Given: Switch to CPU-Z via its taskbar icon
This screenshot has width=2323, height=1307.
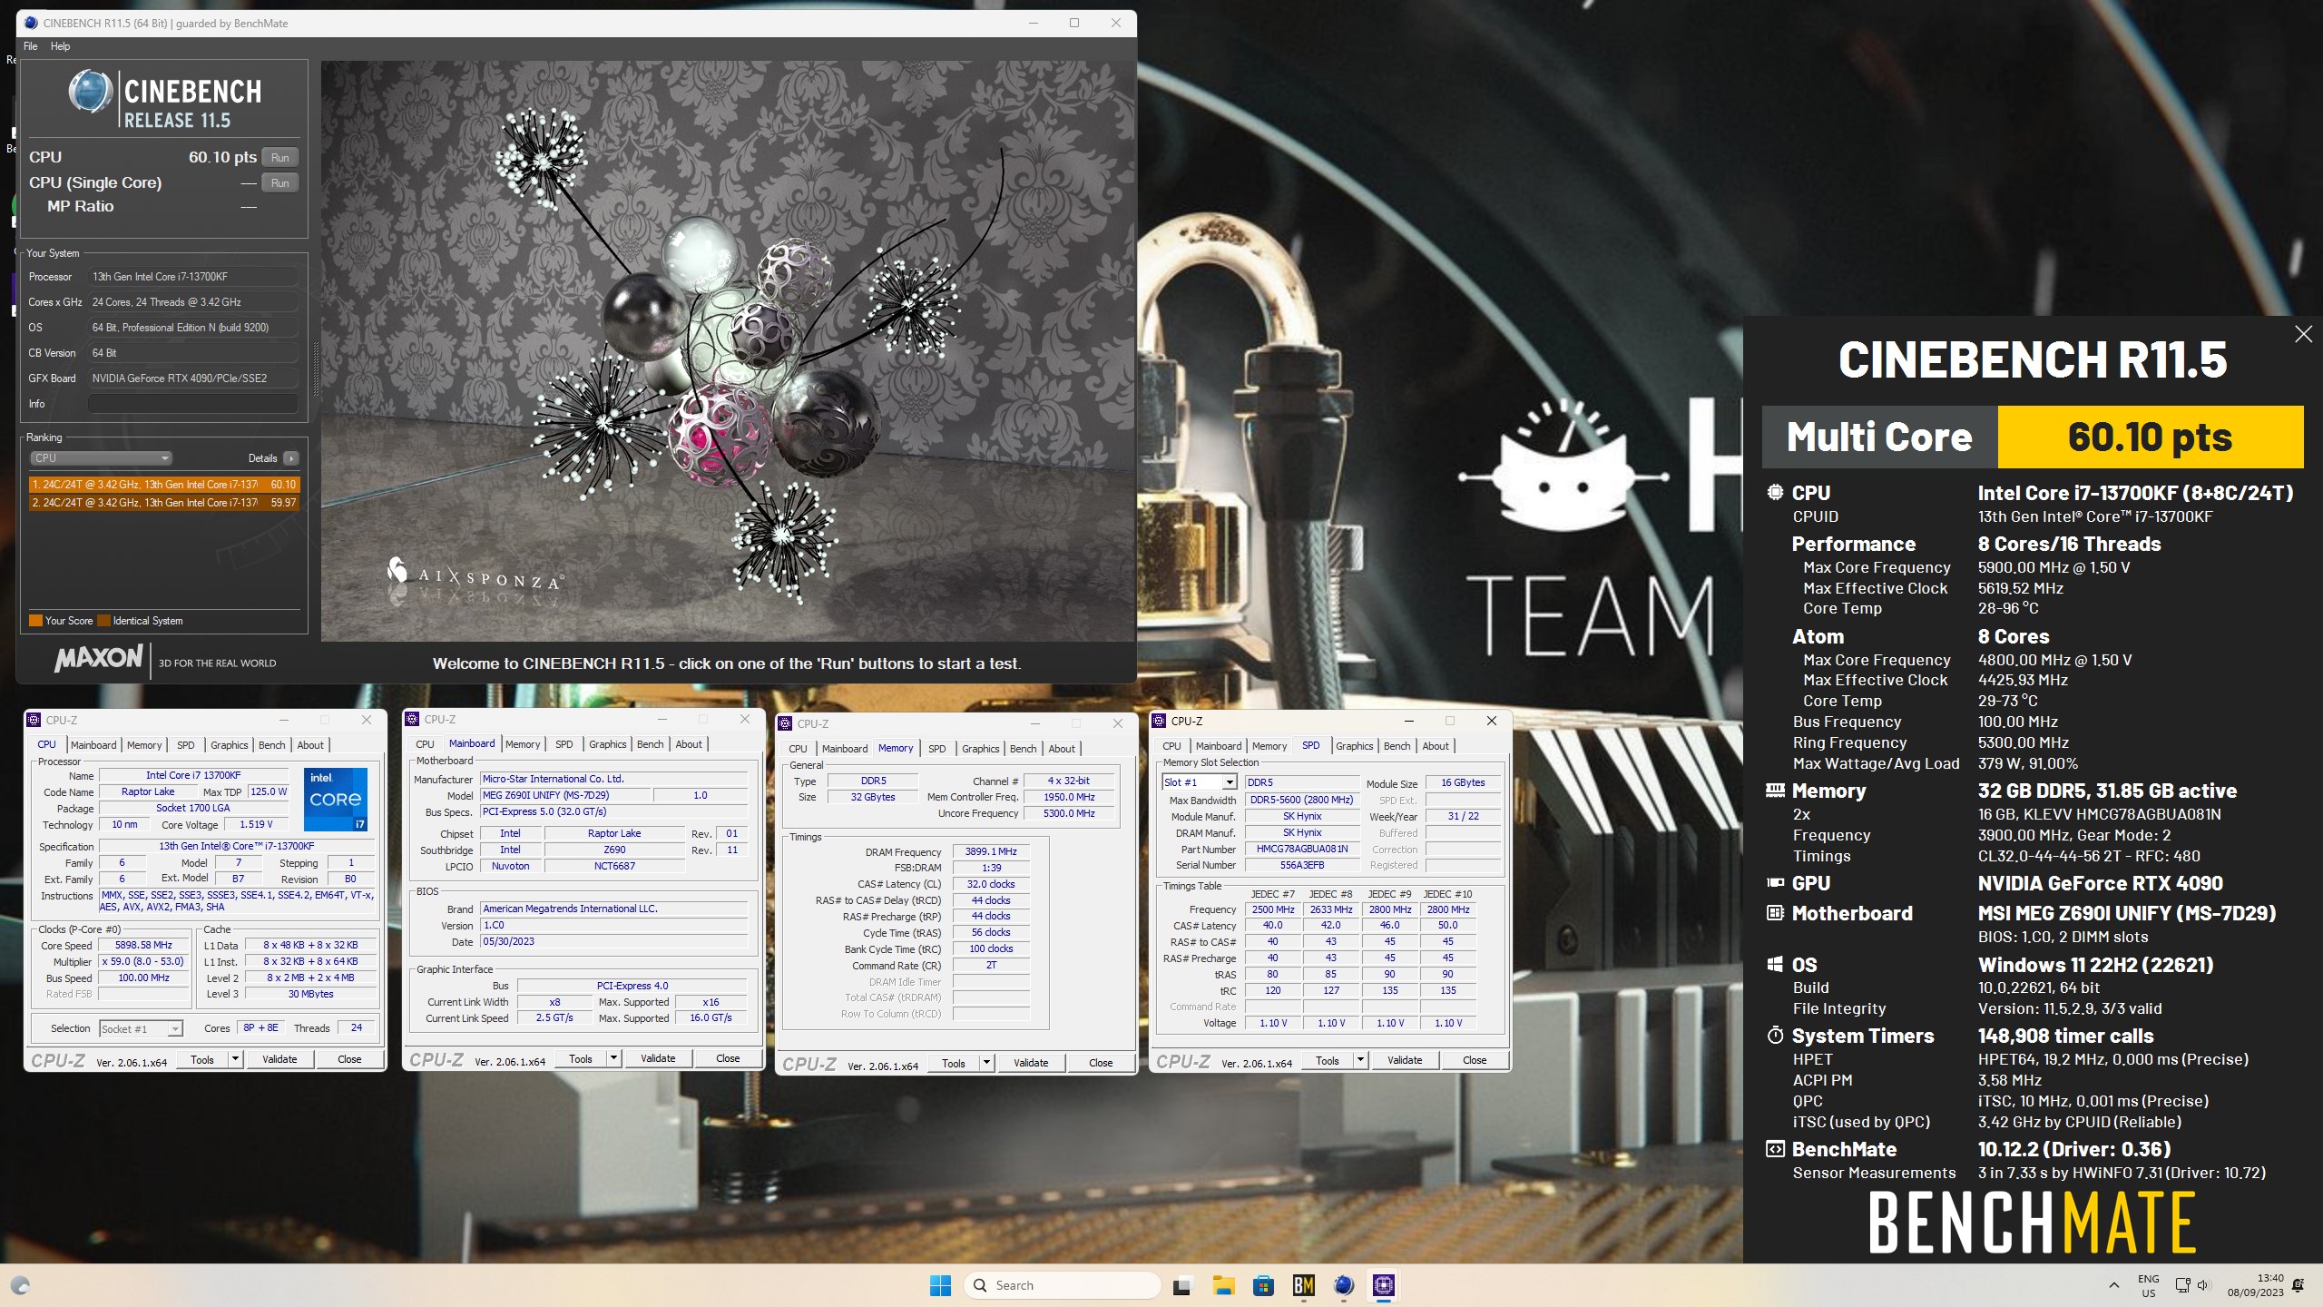Looking at the screenshot, I should tap(1384, 1285).
